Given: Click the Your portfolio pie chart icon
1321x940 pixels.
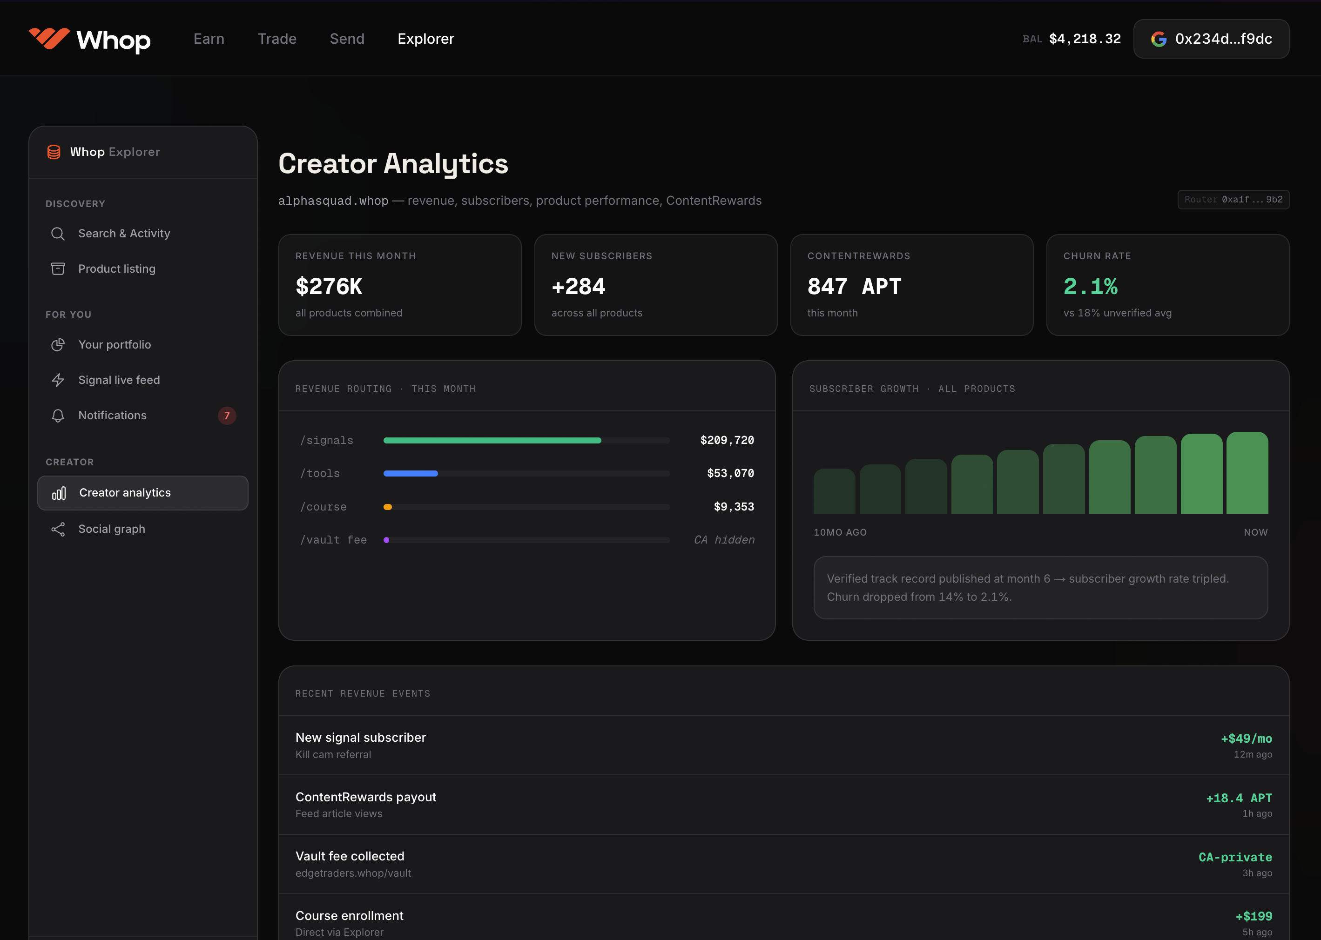Looking at the screenshot, I should point(58,344).
